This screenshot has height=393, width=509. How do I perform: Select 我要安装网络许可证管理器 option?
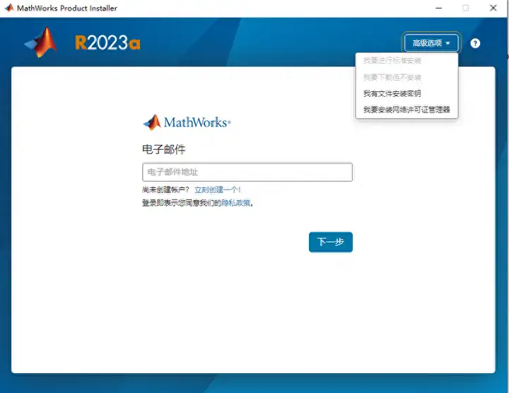[406, 110]
